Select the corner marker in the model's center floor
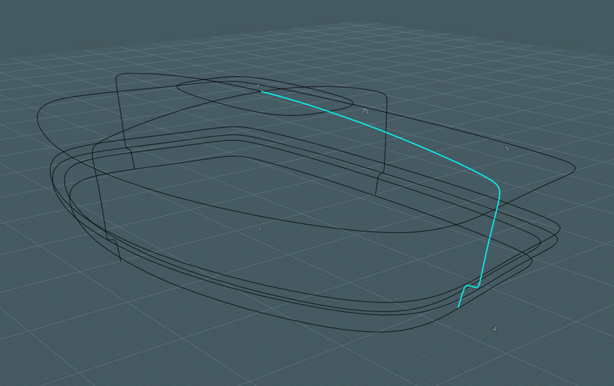Image resolution: width=614 pixels, height=386 pixels. coord(260,228)
